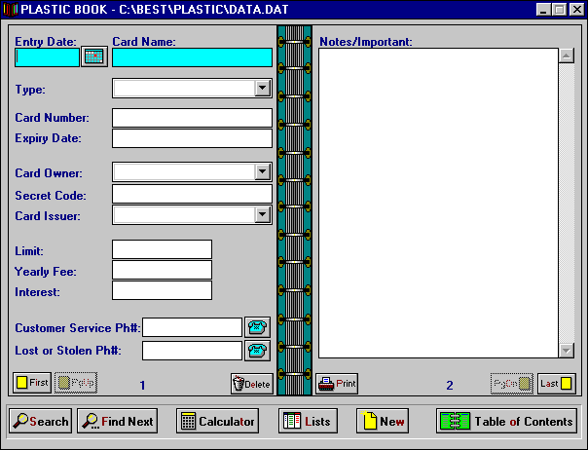588x450 pixels.
Task: Expand the Card Issuer dropdown
Action: click(262, 215)
